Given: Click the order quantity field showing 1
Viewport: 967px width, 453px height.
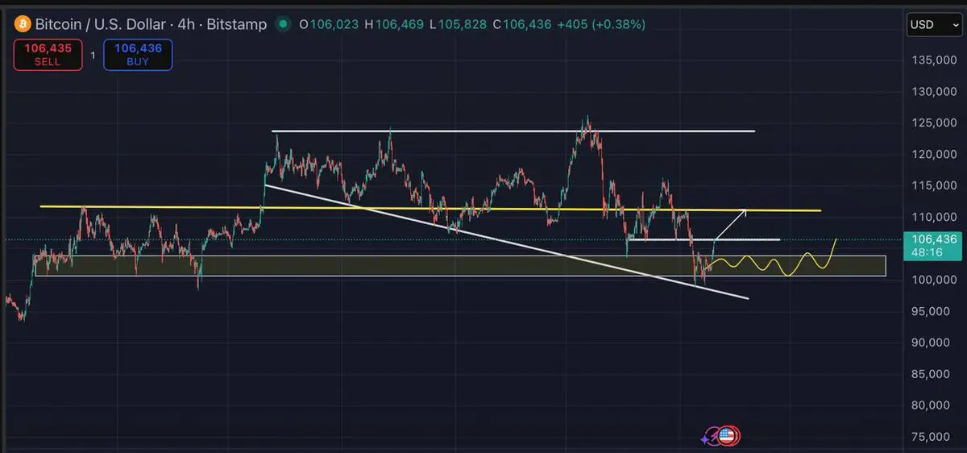Looking at the screenshot, I should [93, 55].
